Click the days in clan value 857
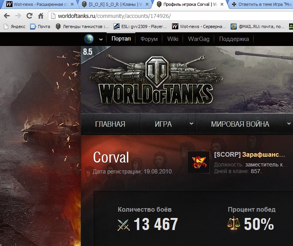Screen dimensions: 293x246 tap(256, 171)
